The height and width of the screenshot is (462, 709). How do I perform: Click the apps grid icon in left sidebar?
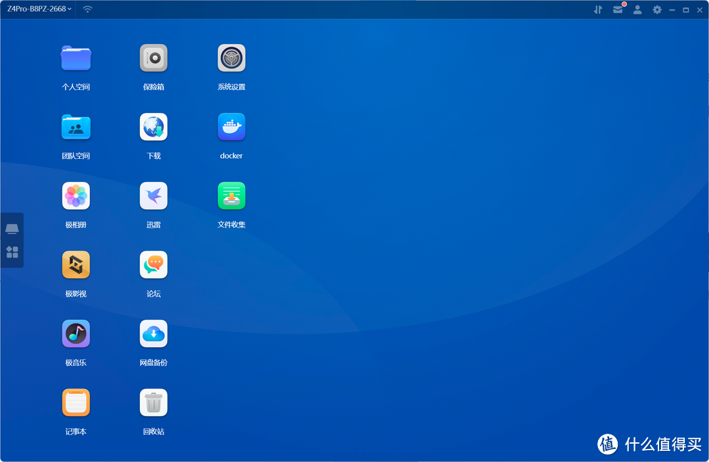12,252
